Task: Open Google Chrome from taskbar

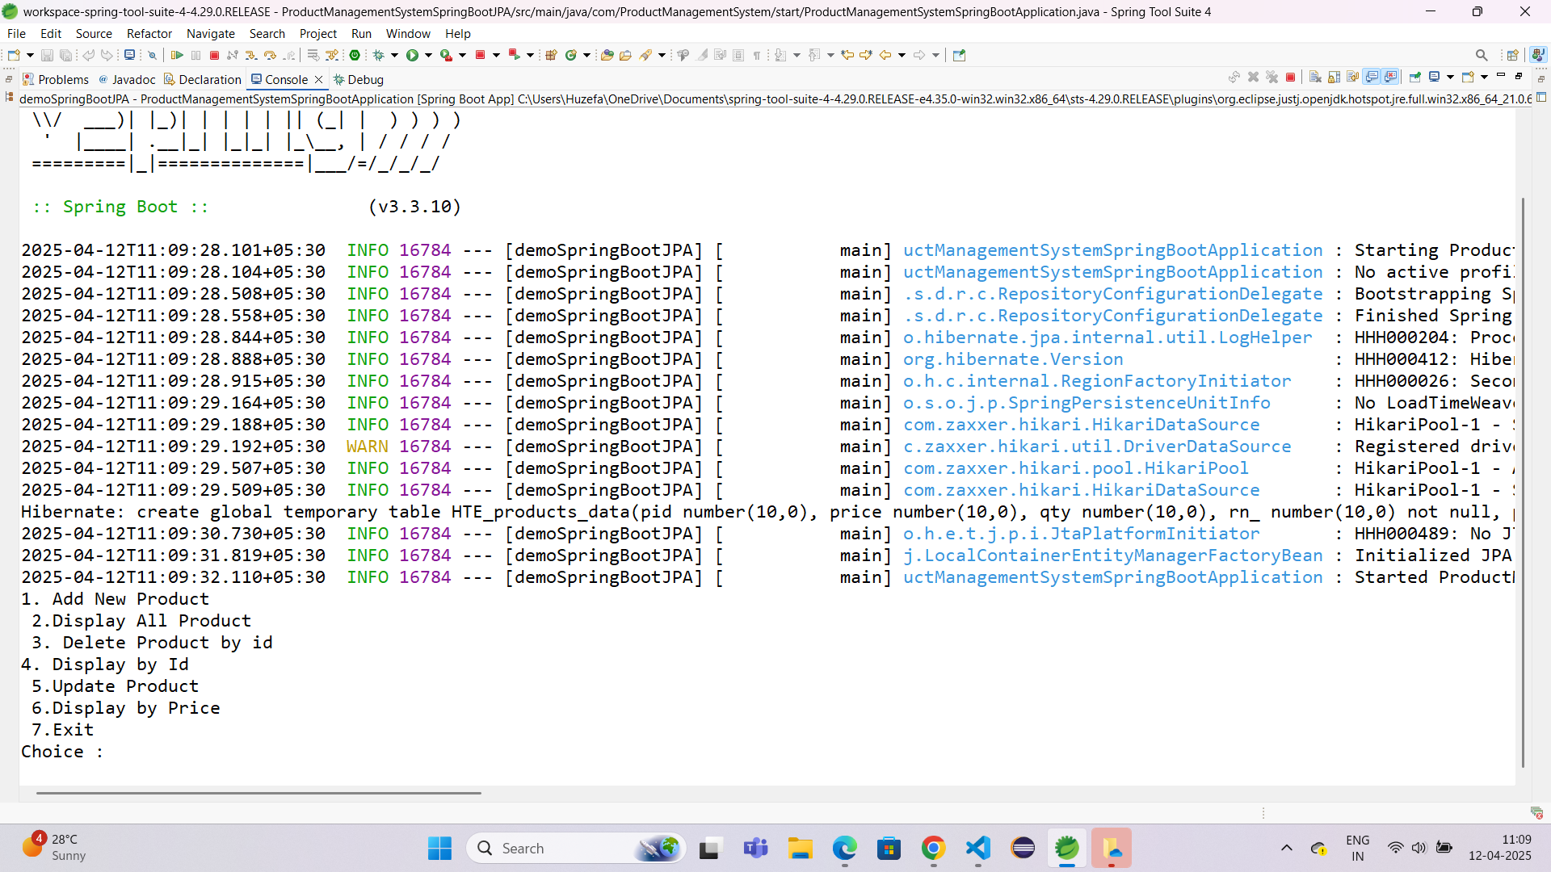Action: click(x=933, y=848)
